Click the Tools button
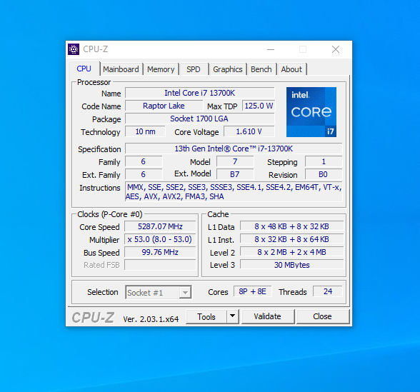This screenshot has width=420, height=392. [x=206, y=316]
